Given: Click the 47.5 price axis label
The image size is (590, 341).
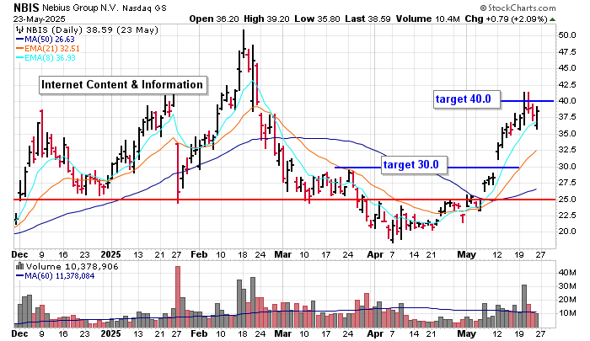Looking at the screenshot, I should tap(567, 52).
